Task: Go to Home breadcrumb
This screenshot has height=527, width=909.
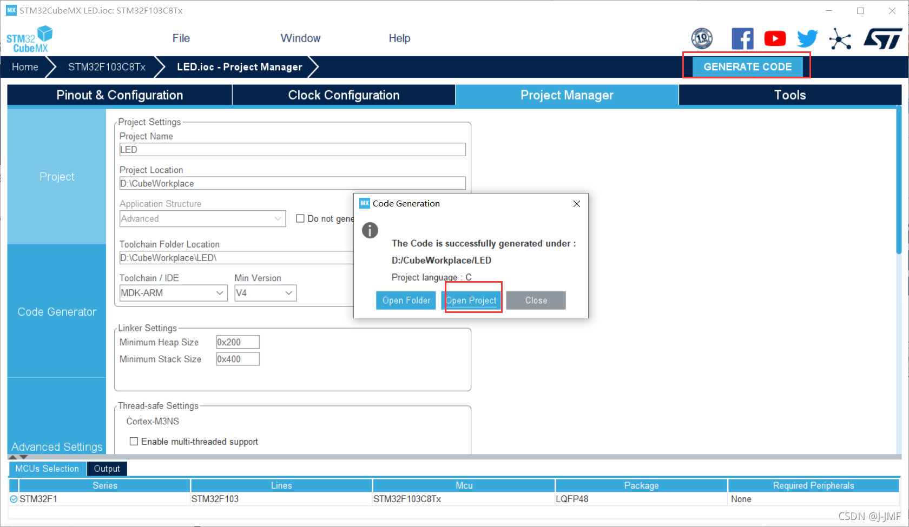Action: point(25,67)
